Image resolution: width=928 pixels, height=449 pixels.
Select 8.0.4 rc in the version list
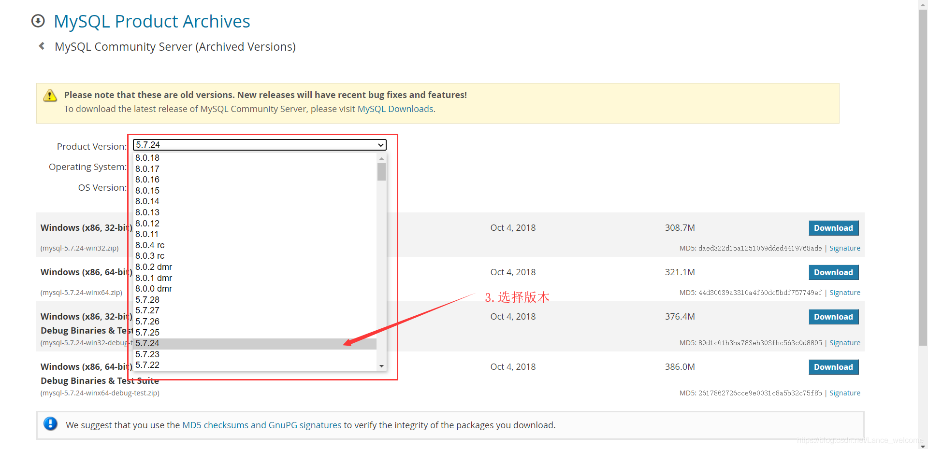pyautogui.click(x=255, y=245)
